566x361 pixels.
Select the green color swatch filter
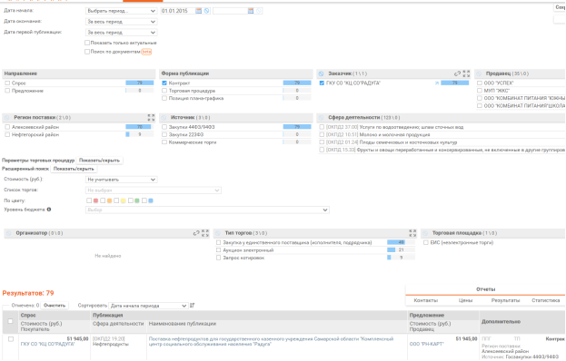137,200
